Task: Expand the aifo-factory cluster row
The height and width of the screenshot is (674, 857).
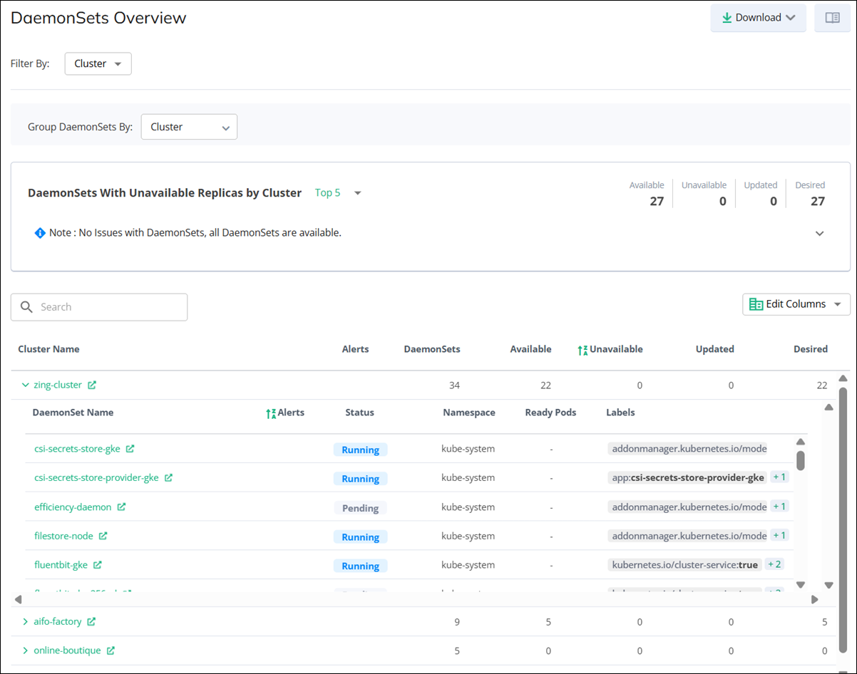Action: tap(26, 622)
